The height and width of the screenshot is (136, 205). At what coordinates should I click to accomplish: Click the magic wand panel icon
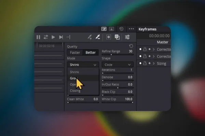click(104, 29)
